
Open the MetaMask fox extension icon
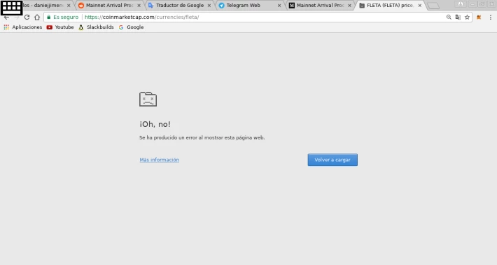pos(479,17)
